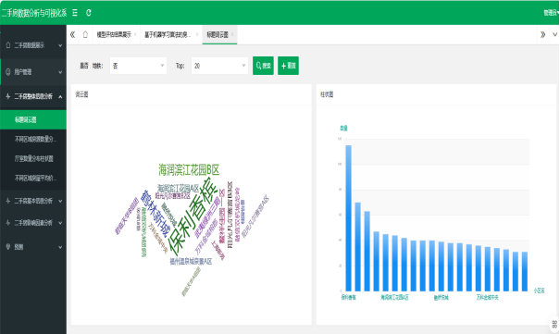Viewport: 560px width, 334px height.
Task: Close the 模型评估结果展示 tab
Action: (x=135, y=34)
